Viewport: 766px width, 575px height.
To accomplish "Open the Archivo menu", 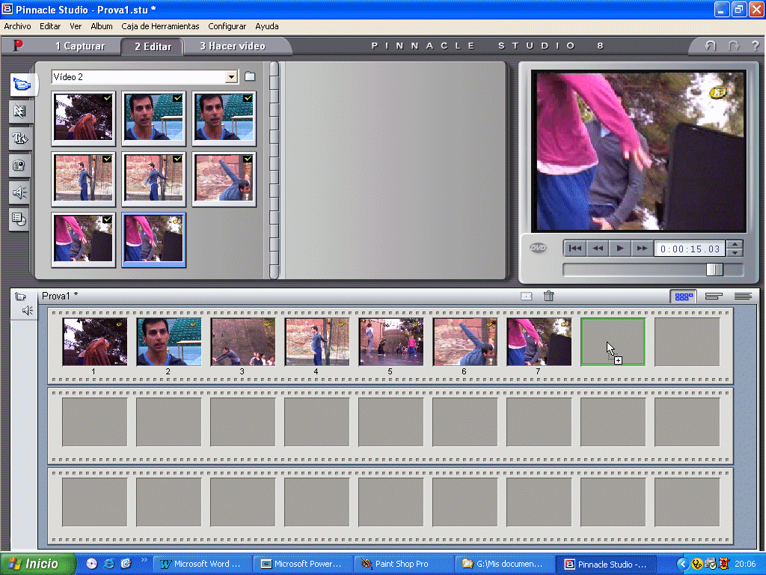I will coord(18,26).
